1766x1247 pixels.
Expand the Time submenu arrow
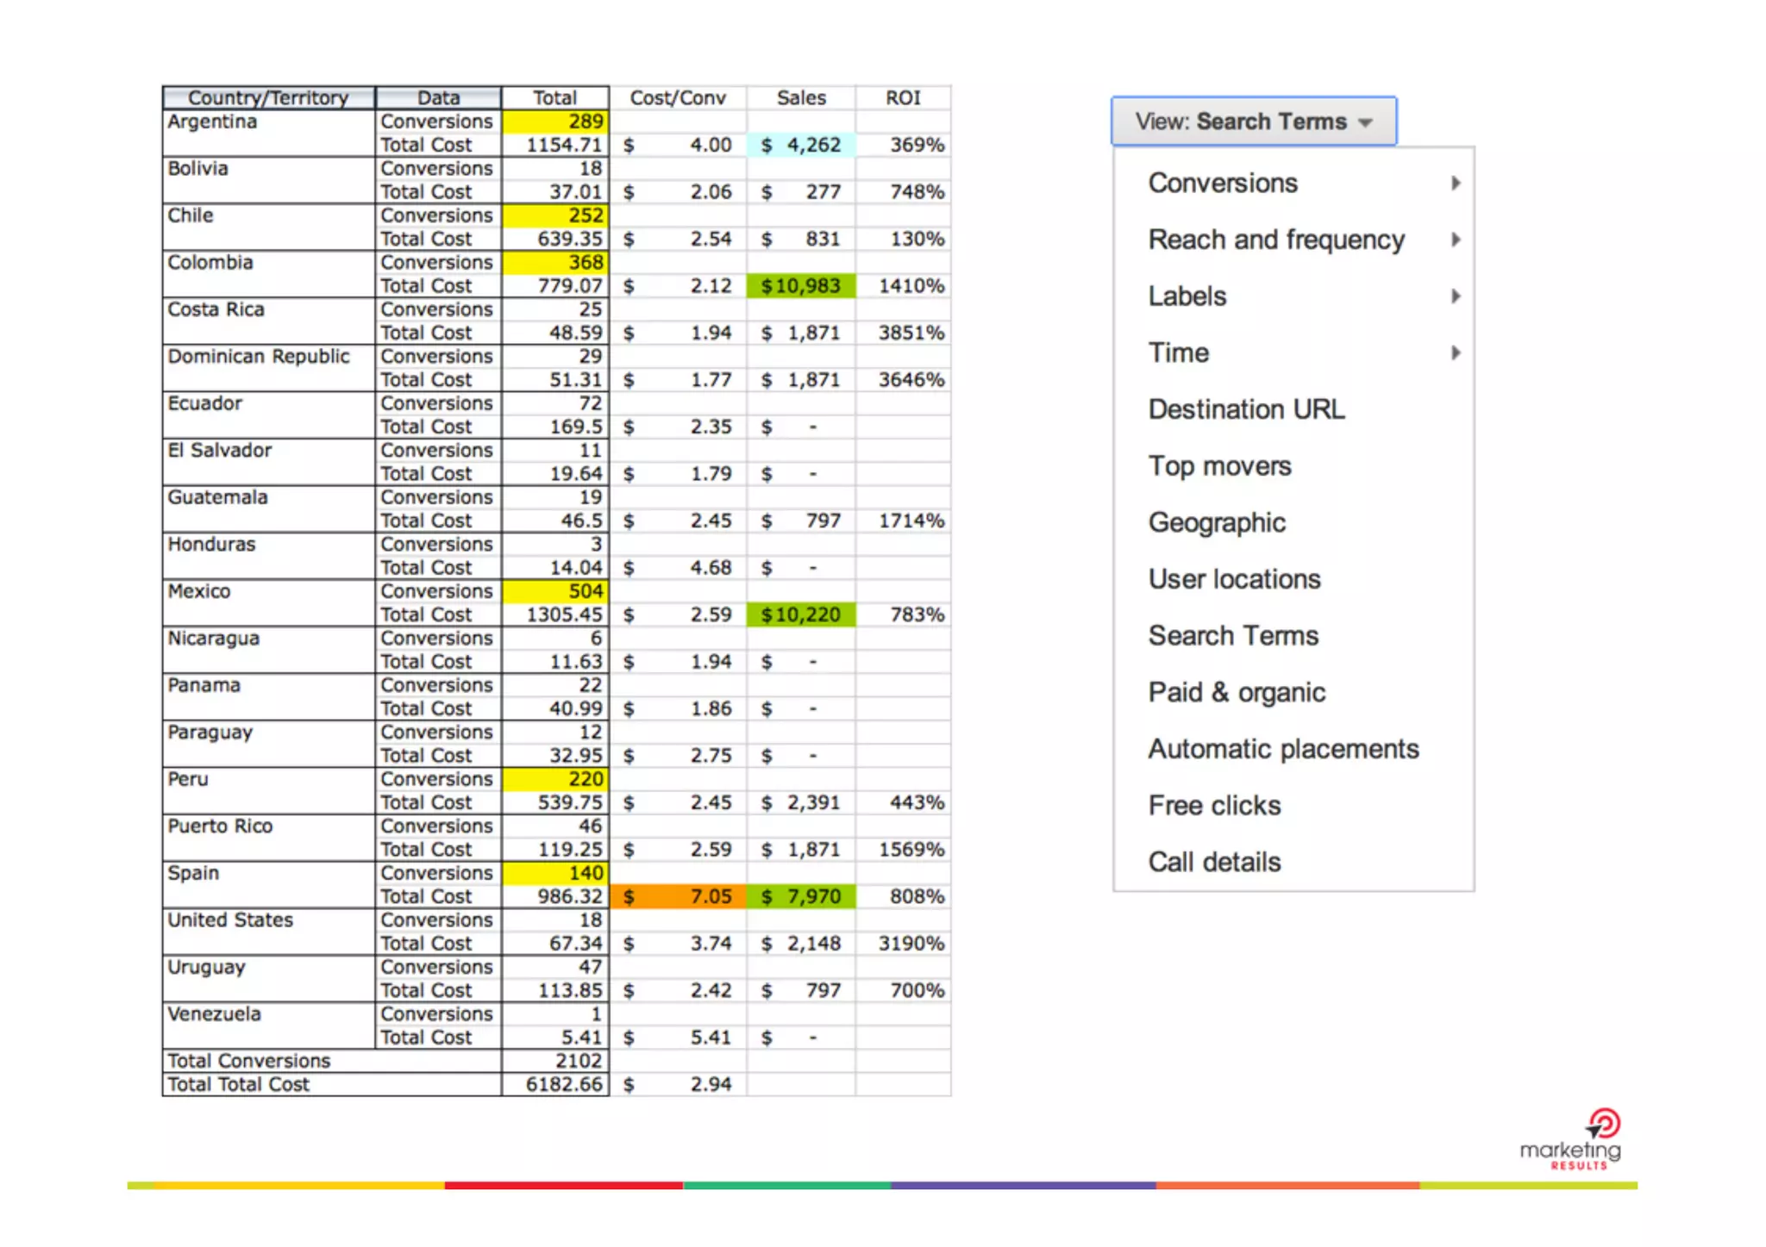(1456, 352)
